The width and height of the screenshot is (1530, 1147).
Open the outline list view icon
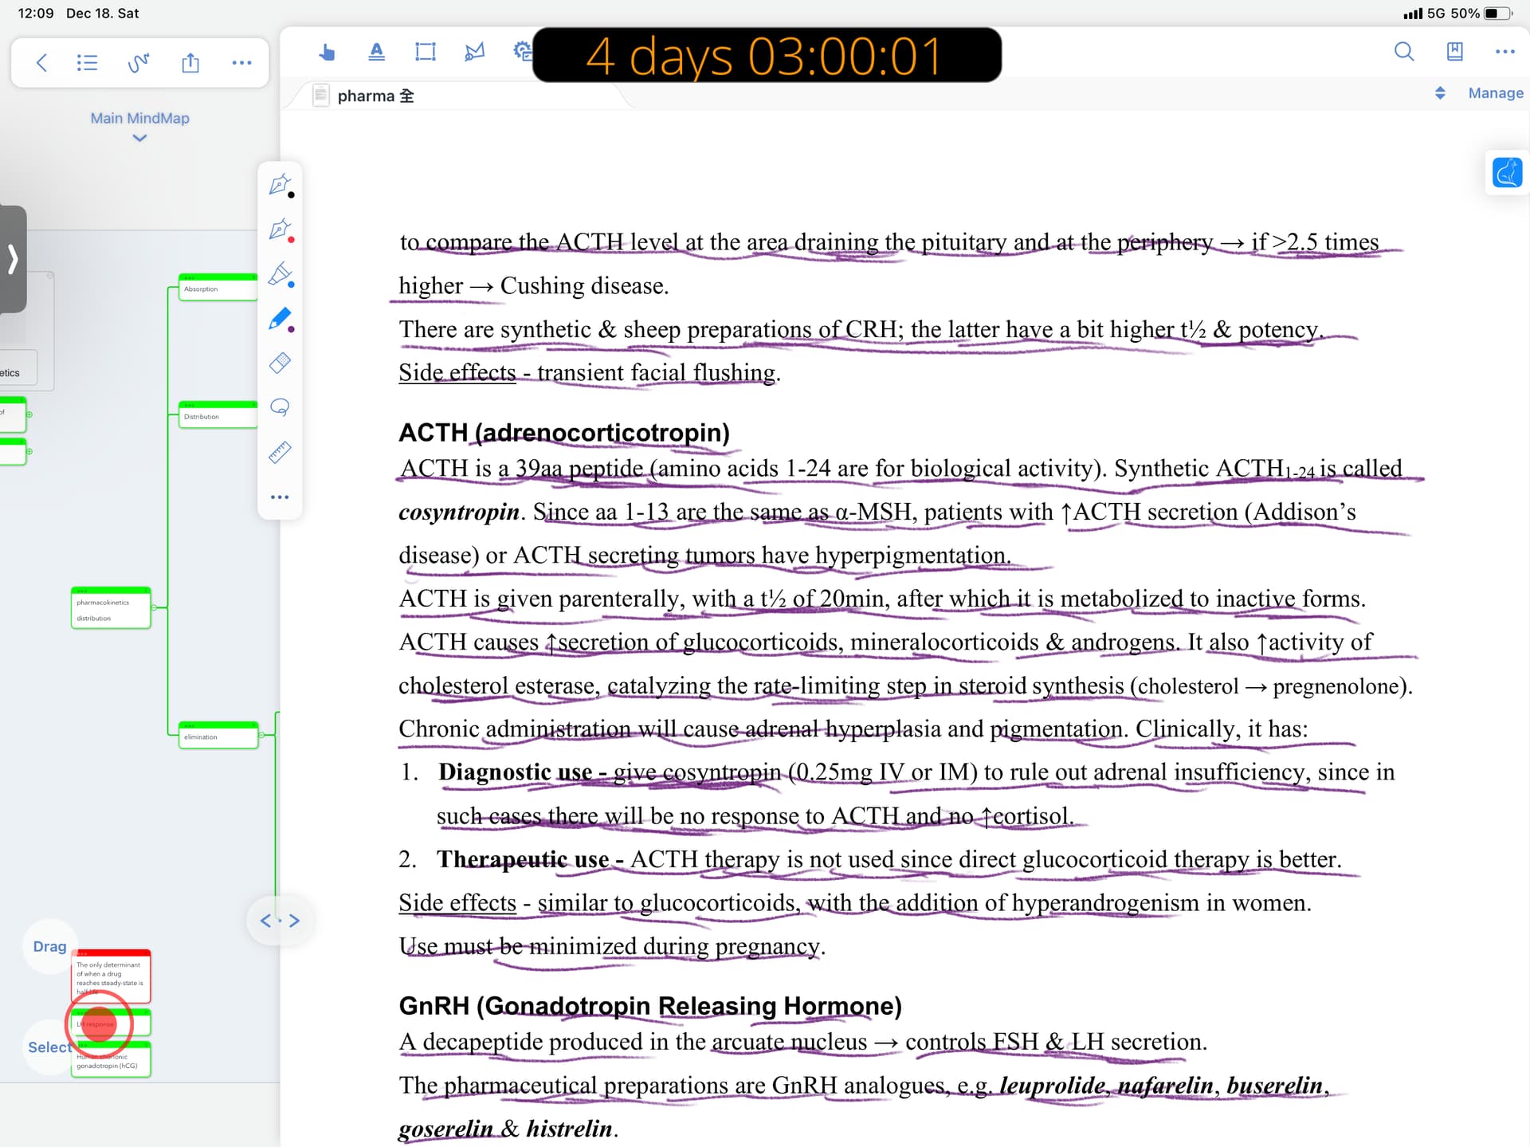click(87, 63)
